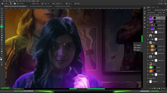Toggle airbrush-style build-up button

[x=53, y=4]
